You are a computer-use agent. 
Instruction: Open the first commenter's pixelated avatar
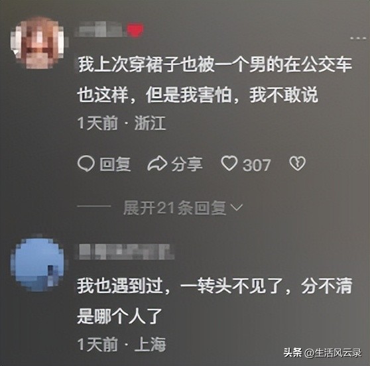37,43
